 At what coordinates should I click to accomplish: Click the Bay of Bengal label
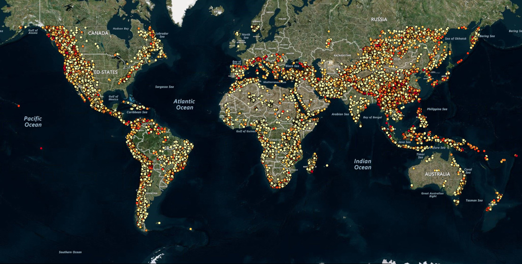[372, 117]
